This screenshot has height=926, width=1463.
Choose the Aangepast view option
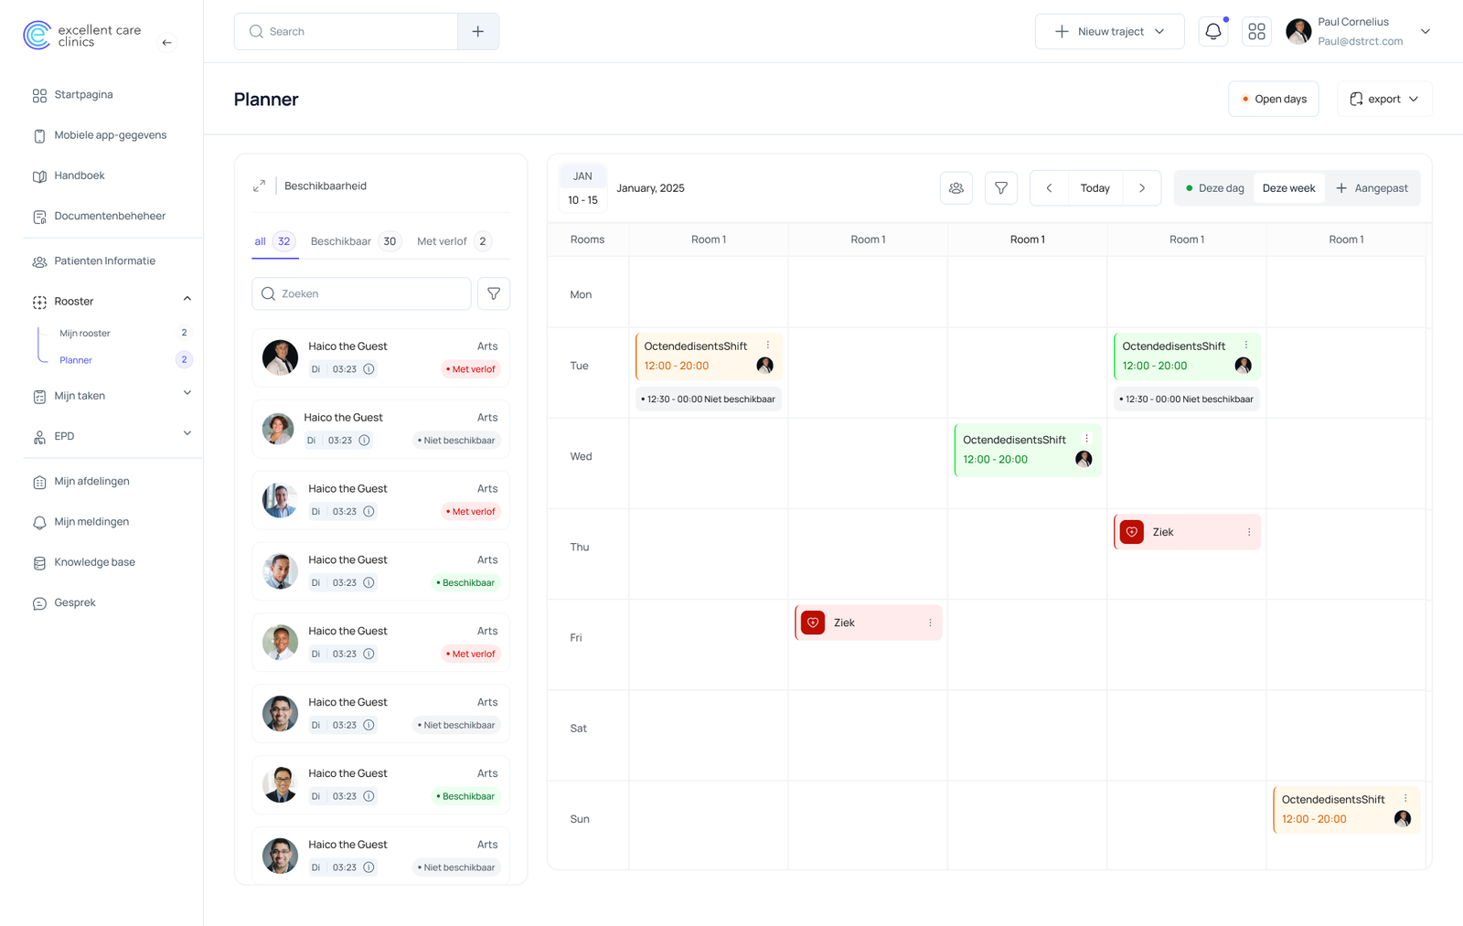tap(1372, 188)
